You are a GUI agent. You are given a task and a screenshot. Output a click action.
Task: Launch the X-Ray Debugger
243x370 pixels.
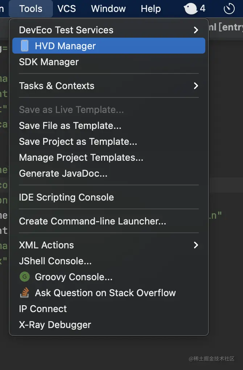55,325
